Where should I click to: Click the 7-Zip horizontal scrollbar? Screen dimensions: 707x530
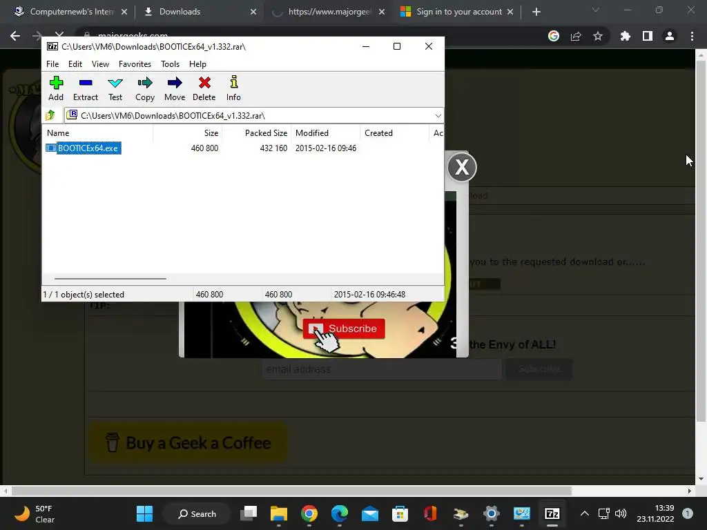[x=110, y=279]
